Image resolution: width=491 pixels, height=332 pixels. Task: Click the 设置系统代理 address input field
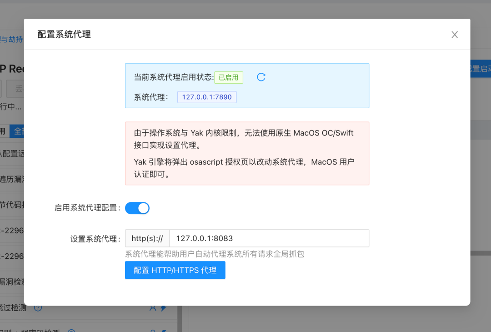pos(269,238)
